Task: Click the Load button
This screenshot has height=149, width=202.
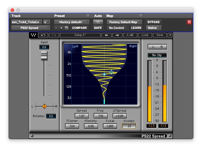Action: pyautogui.click(x=145, y=35)
